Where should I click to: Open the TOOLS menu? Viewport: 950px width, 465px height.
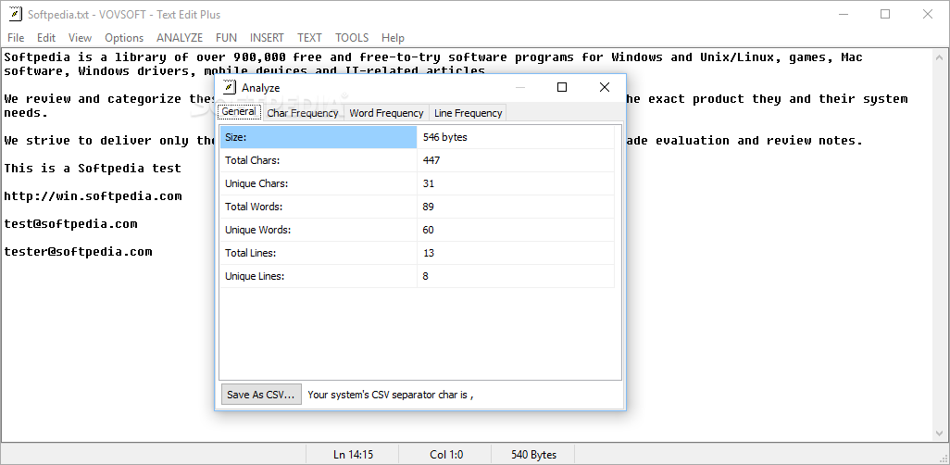pyautogui.click(x=352, y=38)
